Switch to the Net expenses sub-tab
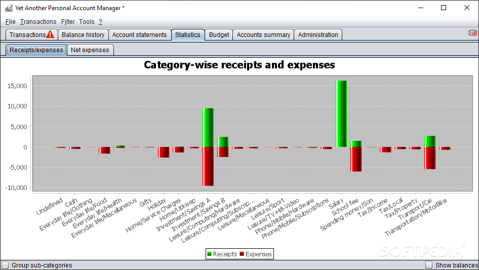This screenshot has height=270, width=479. click(90, 50)
